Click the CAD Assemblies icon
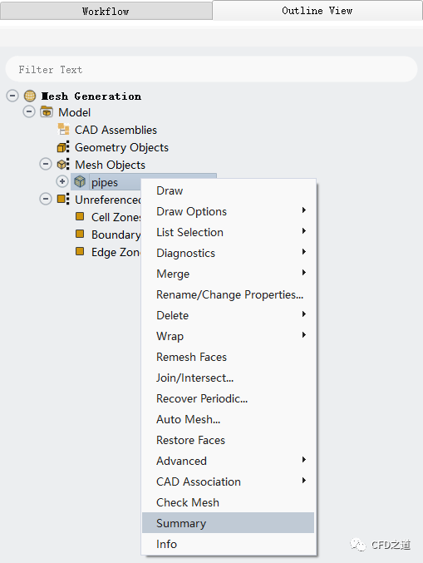Screen dimensions: 423x563 click(x=63, y=129)
